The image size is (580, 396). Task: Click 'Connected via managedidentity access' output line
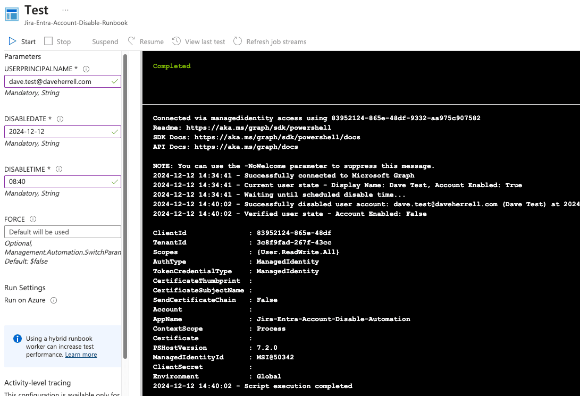[317, 118]
